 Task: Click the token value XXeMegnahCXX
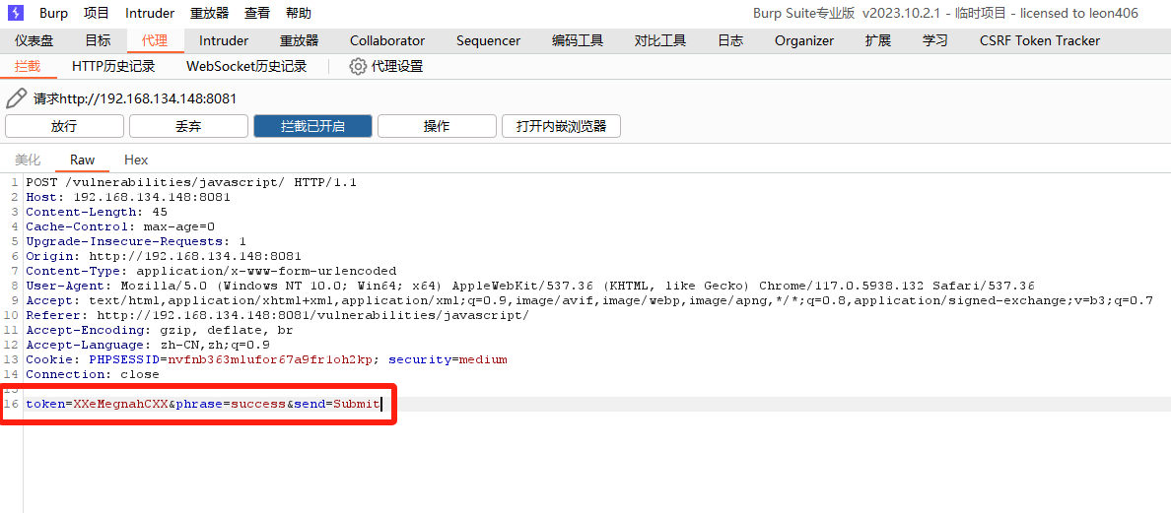pos(120,404)
